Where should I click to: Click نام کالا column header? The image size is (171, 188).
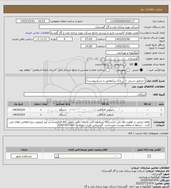[x=105, y=104]
